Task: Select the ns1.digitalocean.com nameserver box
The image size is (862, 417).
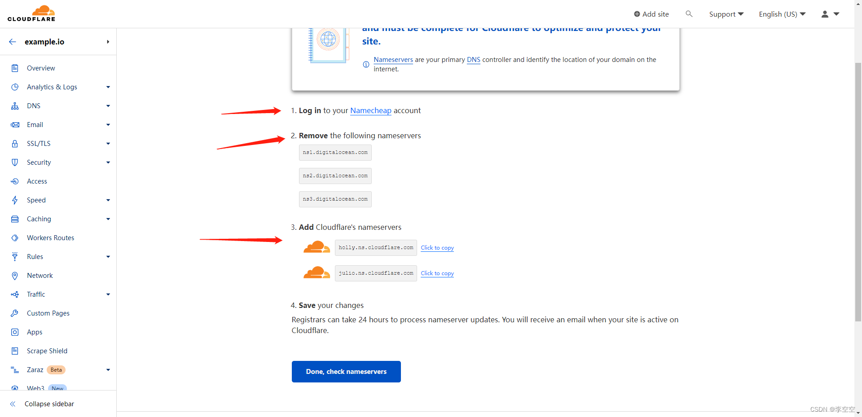Action: tap(335, 153)
